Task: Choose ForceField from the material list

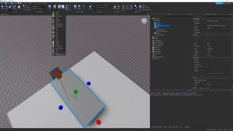Action: [x=58, y=54]
